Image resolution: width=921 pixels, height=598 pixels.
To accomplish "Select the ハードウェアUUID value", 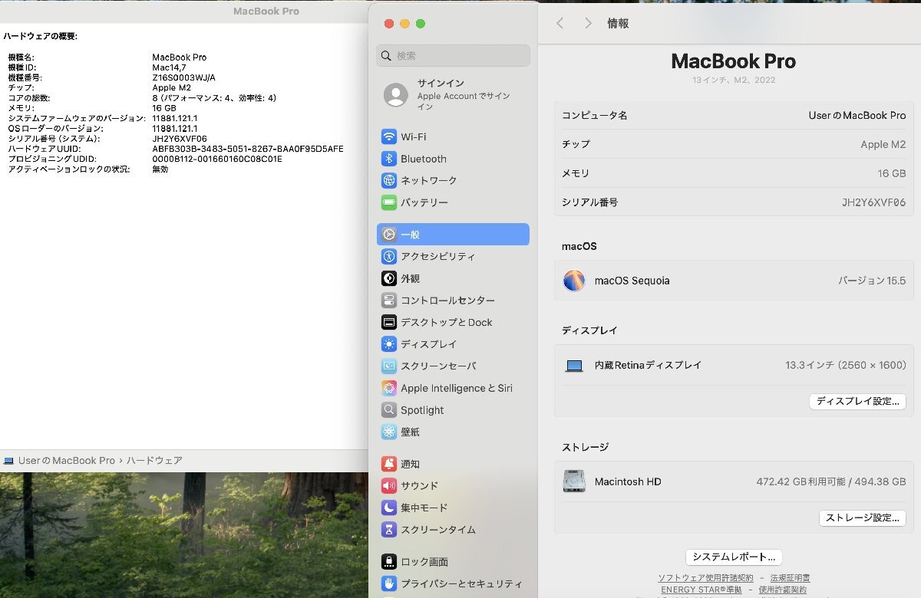I will tap(248, 149).
